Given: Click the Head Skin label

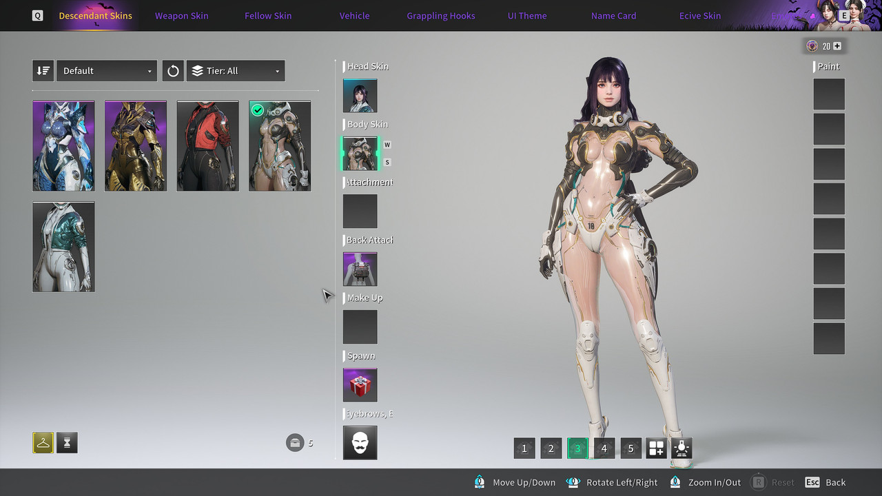Looking at the screenshot, I should (368, 66).
